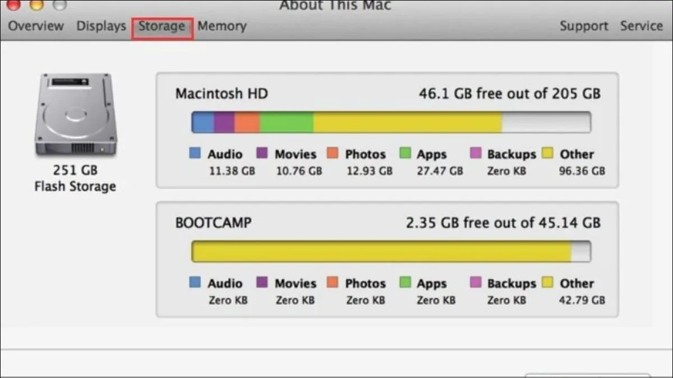Image resolution: width=673 pixels, height=378 pixels.
Task: Click the Service link
Action: coord(642,26)
